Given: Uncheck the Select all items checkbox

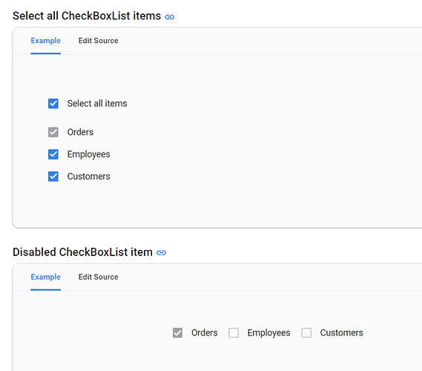Looking at the screenshot, I should coord(53,103).
